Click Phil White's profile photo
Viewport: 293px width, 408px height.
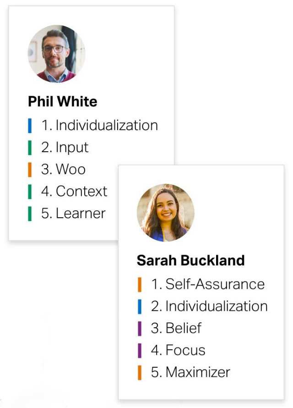[x=56, y=54]
